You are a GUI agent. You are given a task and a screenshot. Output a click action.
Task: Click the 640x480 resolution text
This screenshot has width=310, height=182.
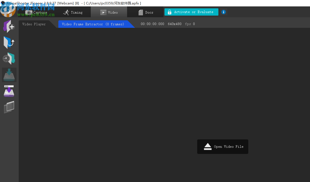point(175,24)
